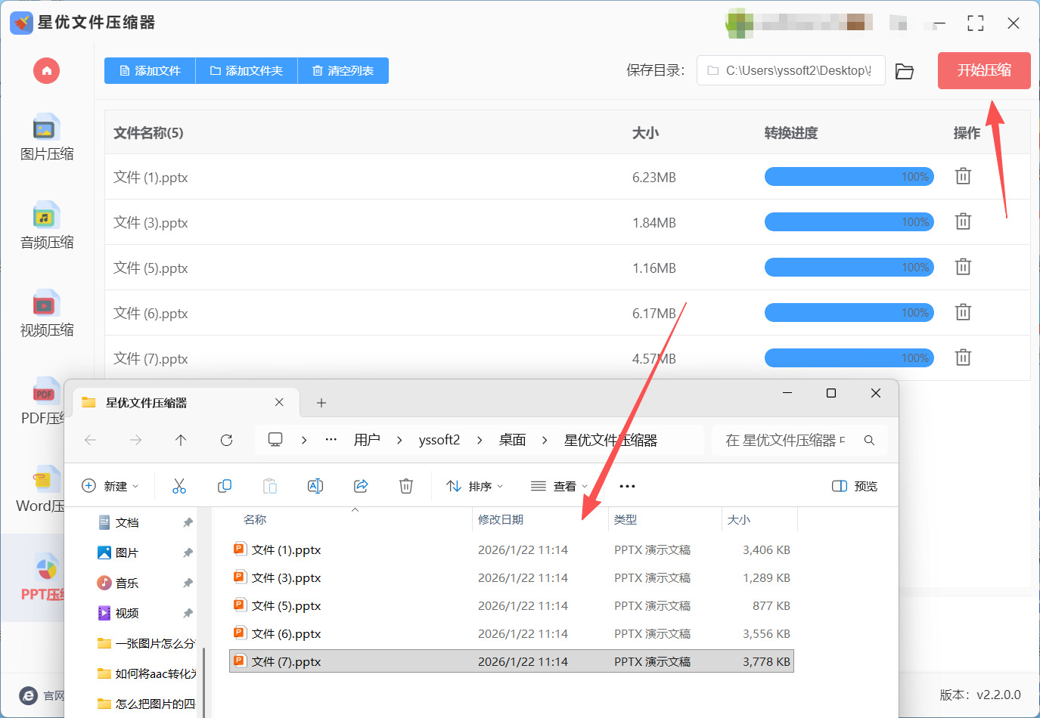The width and height of the screenshot is (1040, 718).
Task: Select 文件 (5).pptx in the Explorer list
Action: tap(286, 606)
